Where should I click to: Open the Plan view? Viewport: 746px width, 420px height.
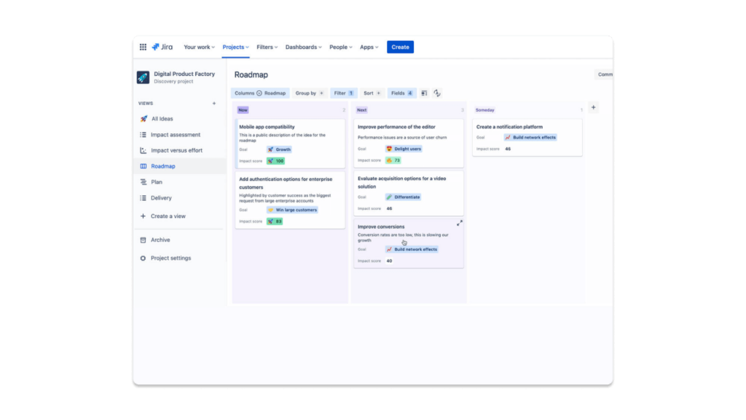[157, 182]
